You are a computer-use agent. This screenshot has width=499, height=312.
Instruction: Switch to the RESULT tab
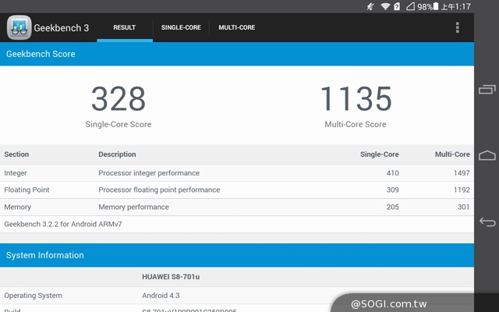click(124, 28)
